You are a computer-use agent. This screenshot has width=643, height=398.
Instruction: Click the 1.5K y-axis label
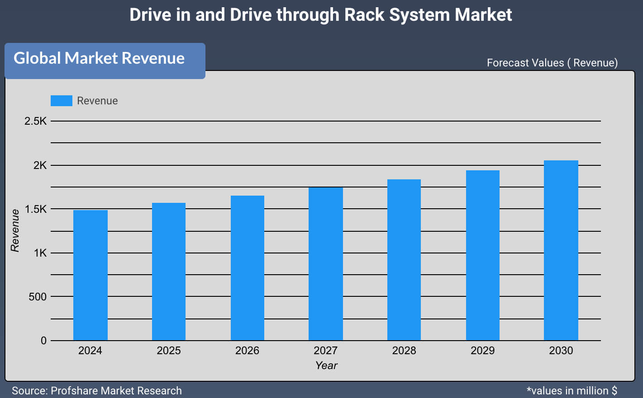coord(36,209)
